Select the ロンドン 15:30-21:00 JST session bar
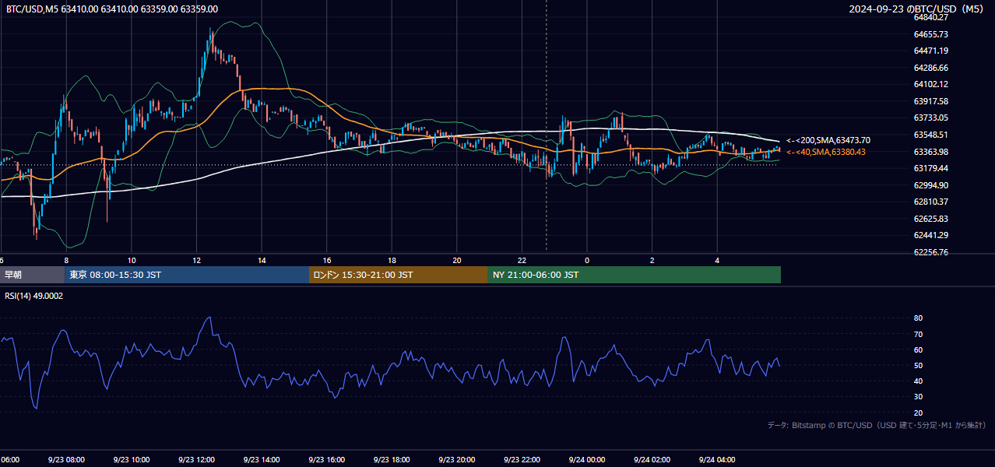Screen dimensions: 995x467 click(x=399, y=275)
